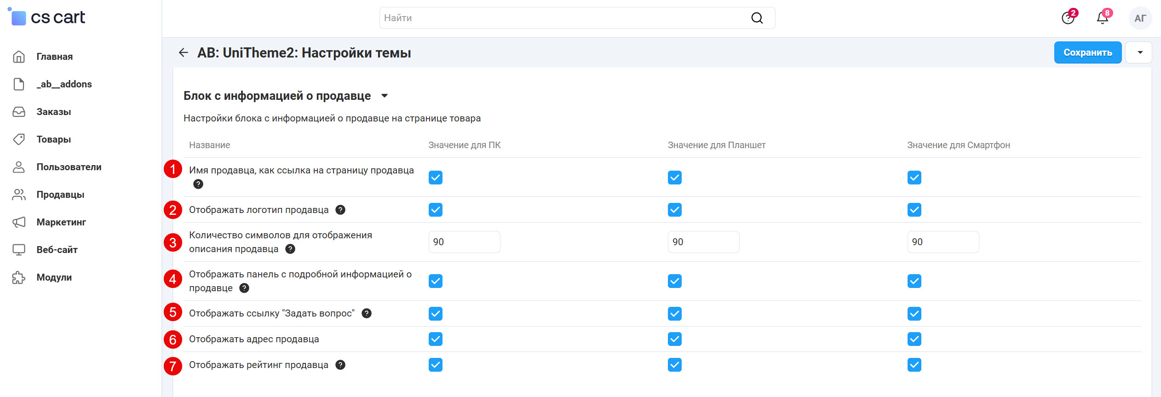This screenshot has height=397, width=1161.
Task: Show help tooltip for Отображать логотип продавца
Action: pos(340,210)
